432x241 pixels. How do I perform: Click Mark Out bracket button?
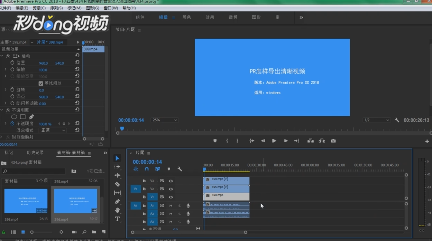click(237, 141)
